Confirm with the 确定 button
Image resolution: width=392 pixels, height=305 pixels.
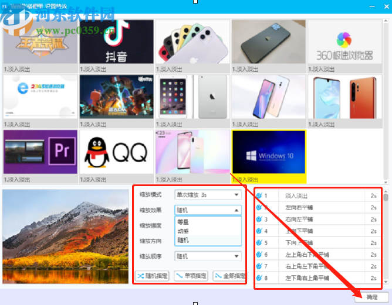coord(371,297)
